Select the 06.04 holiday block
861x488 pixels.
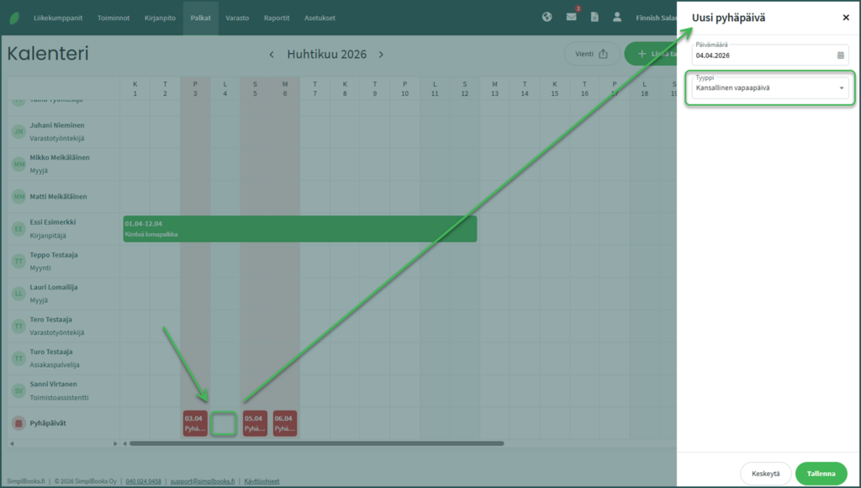coord(285,423)
